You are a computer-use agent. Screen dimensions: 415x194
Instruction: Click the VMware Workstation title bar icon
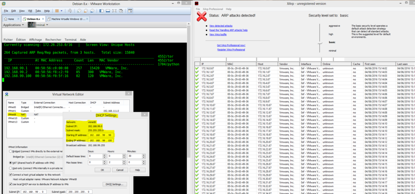tap(3, 3)
